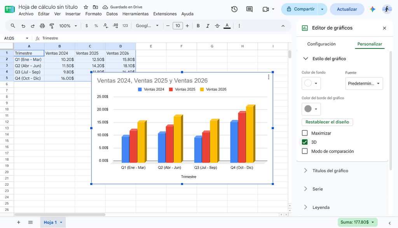Toggle bold formatting
Image resolution: width=398 pixels, height=228 pixels.
pos(198,26)
